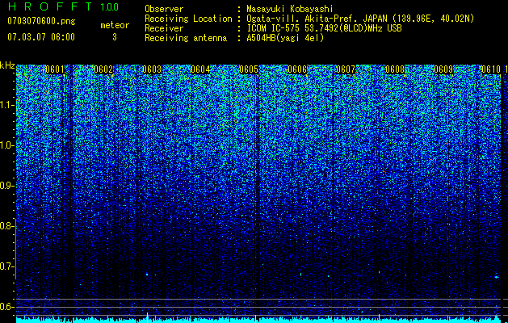Click the 0.9 frequency axis label
Viewport: 508px width, 323px height.
tap(6, 186)
